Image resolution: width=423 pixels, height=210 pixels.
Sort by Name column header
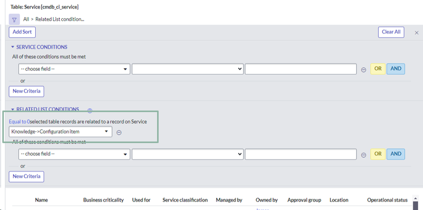pyautogui.click(x=41, y=200)
